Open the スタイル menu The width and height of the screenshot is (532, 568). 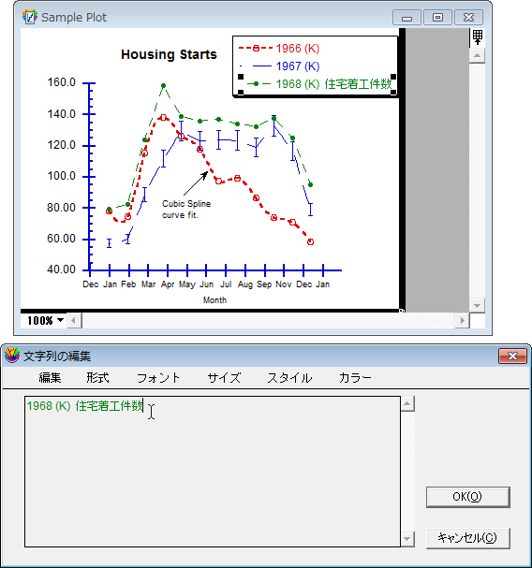289,378
